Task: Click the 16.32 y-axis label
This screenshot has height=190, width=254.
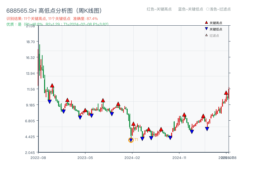Action: (x=30, y=58)
